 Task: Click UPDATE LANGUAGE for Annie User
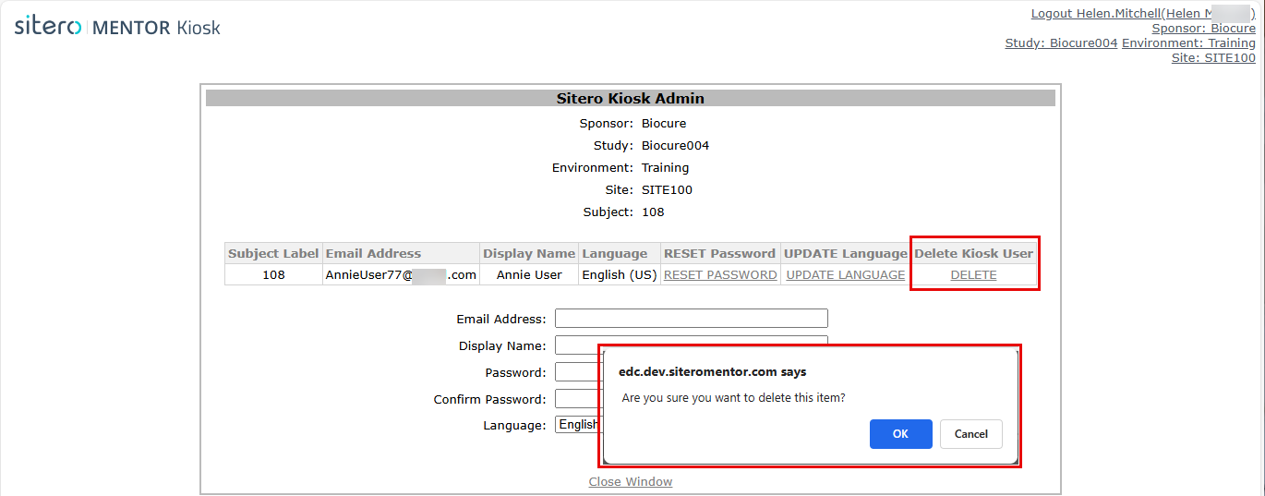846,275
